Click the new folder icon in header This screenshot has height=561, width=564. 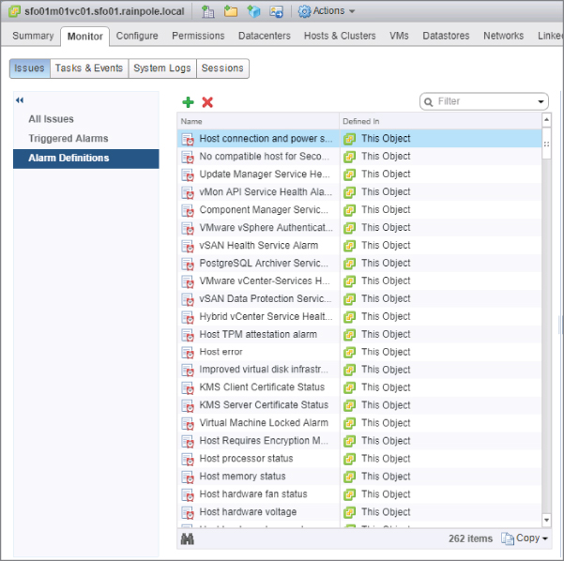[231, 11]
